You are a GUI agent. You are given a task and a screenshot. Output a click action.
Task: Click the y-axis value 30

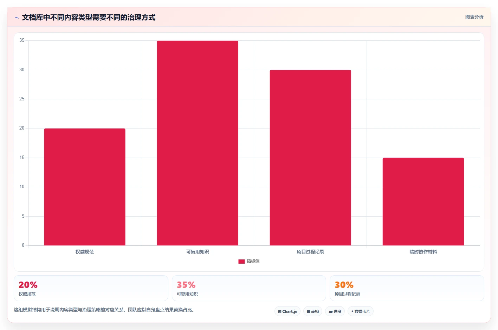(22, 70)
